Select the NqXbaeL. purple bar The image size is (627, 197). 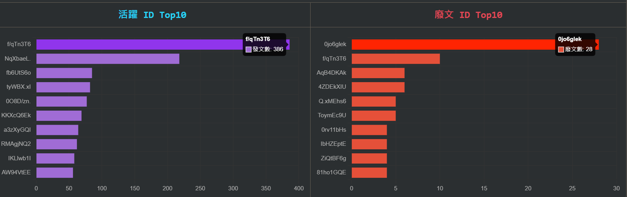108,59
